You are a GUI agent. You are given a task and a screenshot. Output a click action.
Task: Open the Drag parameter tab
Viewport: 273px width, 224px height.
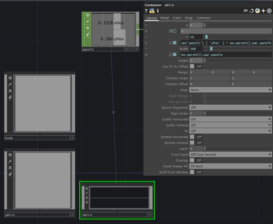189,18
